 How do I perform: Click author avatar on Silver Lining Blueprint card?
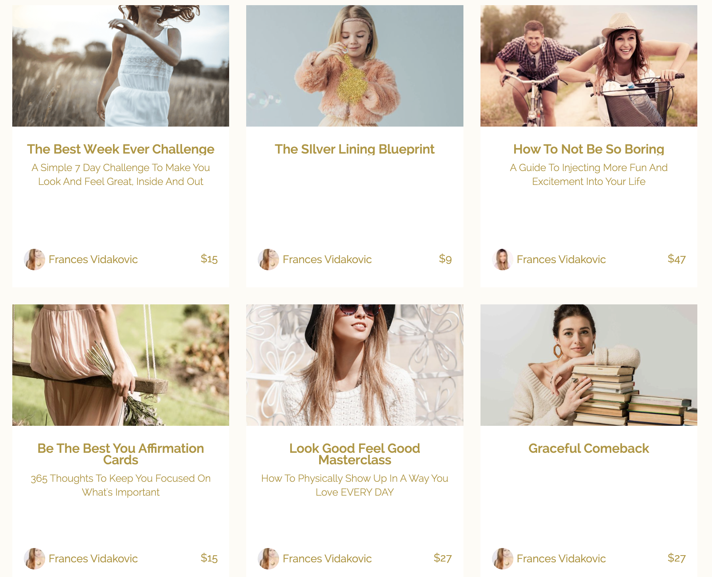tap(268, 260)
